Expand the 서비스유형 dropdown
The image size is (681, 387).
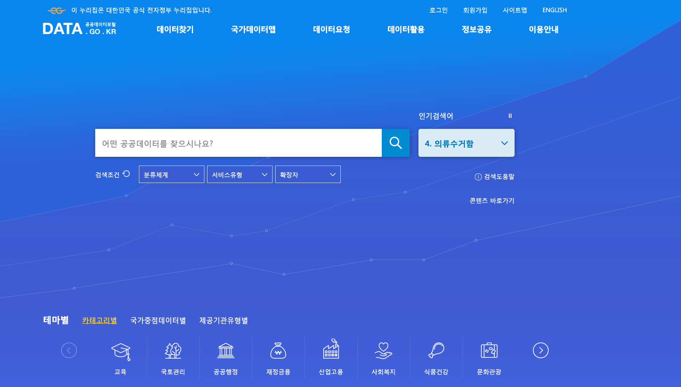(240, 174)
